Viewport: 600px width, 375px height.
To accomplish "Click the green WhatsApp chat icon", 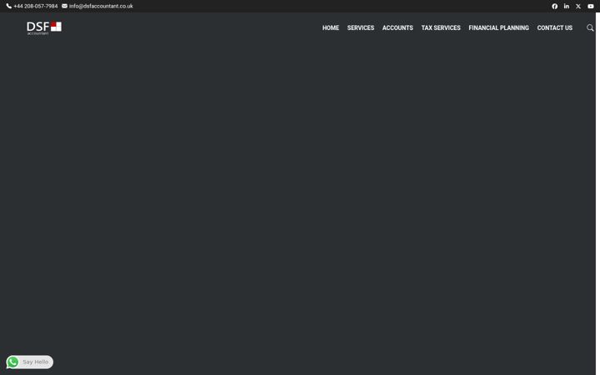I will [12, 362].
